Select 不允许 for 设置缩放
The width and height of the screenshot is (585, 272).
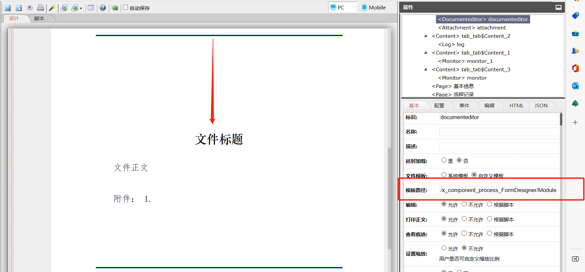point(464,248)
